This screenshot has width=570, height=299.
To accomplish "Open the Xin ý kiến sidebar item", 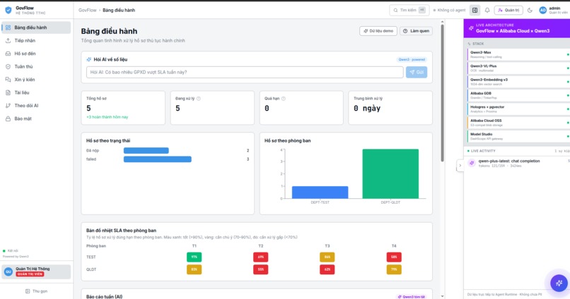I will [x=36, y=80].
